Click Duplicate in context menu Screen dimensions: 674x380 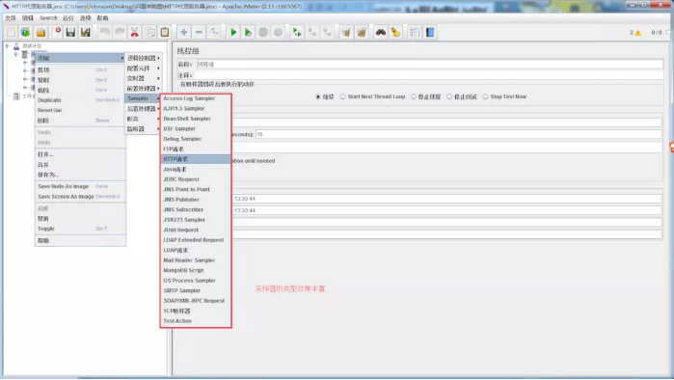point(80,100)
